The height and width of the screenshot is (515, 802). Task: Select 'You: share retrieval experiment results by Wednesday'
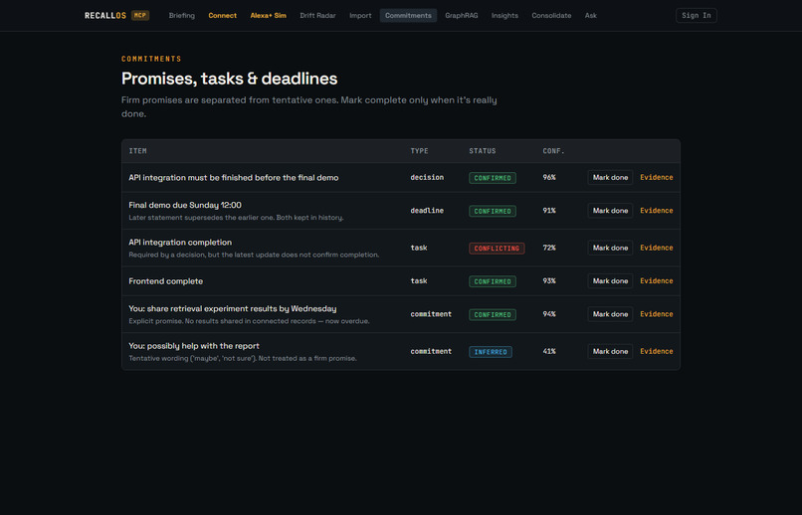click(232, 308)
